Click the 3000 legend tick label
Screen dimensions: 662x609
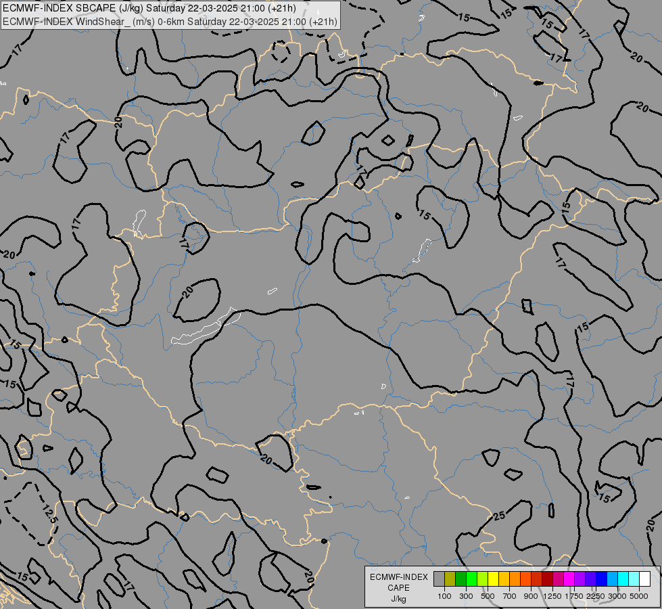617,596
